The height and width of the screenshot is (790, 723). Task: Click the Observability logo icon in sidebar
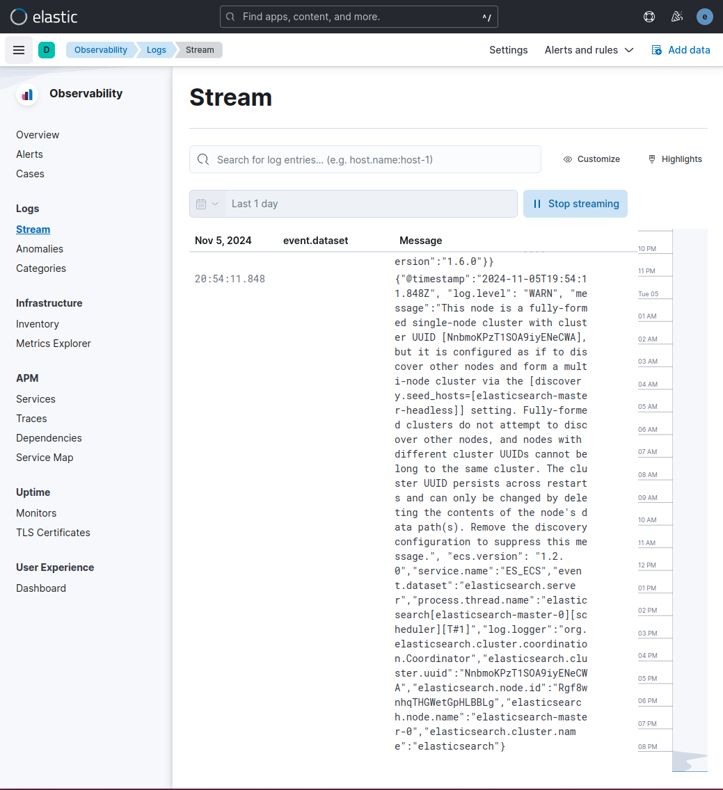pos(27,94)
